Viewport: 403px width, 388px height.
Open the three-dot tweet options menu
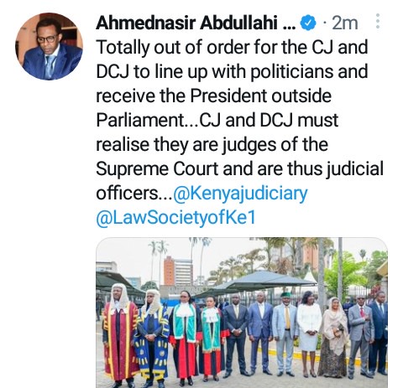pos(378,21)
